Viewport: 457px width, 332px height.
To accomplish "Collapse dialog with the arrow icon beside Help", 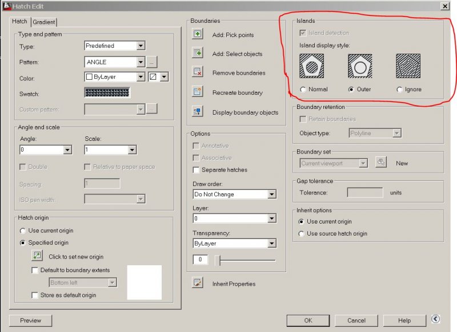I will (x=435, y=319).
